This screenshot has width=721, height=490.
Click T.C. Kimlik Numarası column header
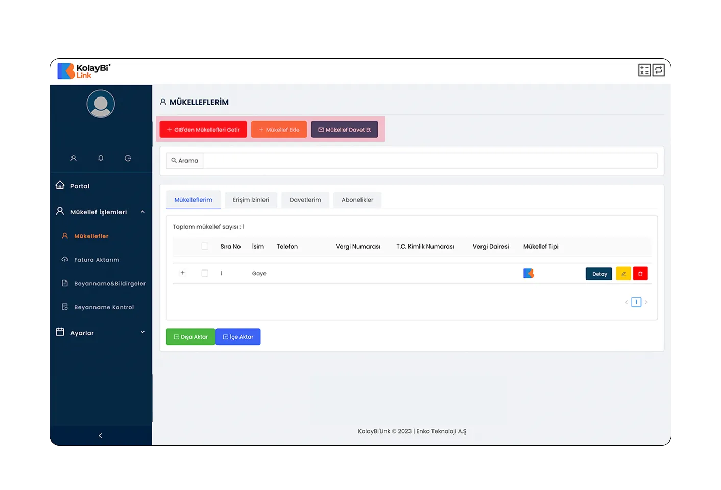click(425, 247)
